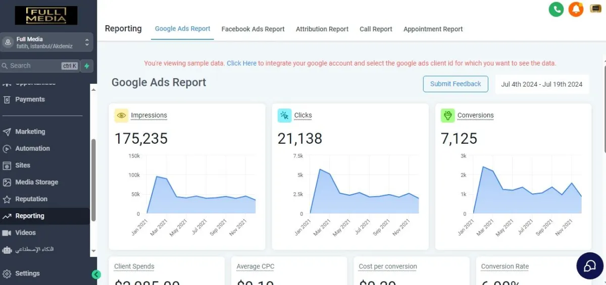Screen dimensions: 606x285
Task: Click the Conversions funnel icon
Action: pos(447,116)
